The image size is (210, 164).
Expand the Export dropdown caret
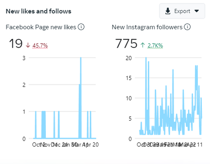pyautogui.click(x=197, y=11)
